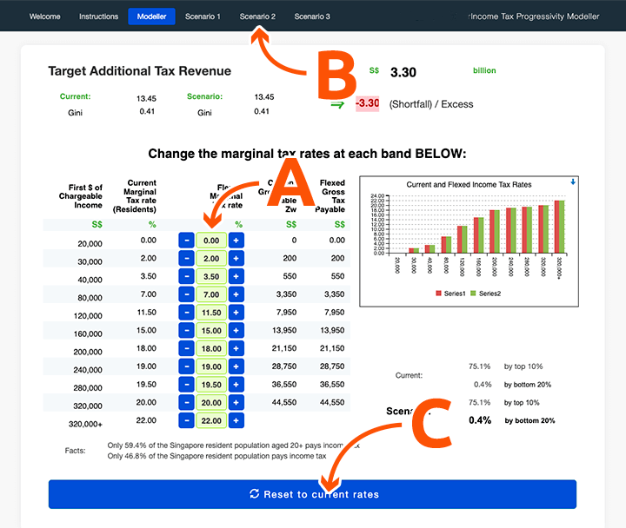Increase the 2.00 flexed rate with plus
This screenshot has height=528, width=626.
pyautogui.click(x=236, y=259)
